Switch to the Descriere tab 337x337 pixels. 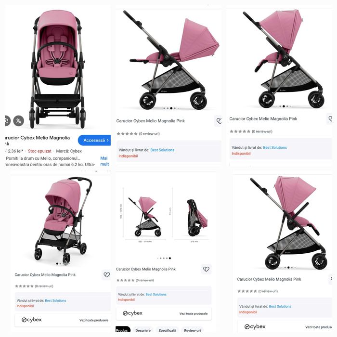143,330
